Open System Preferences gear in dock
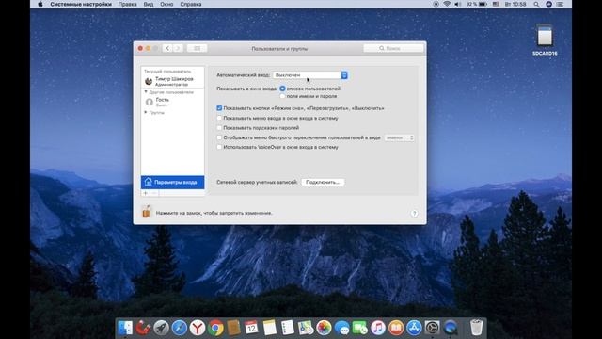 pos(432,328)
